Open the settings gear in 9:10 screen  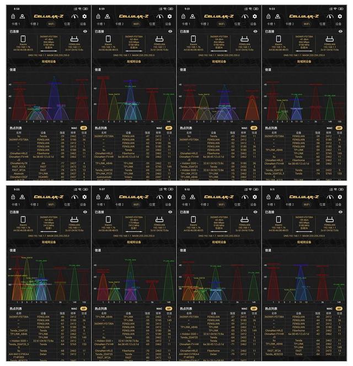255,197
